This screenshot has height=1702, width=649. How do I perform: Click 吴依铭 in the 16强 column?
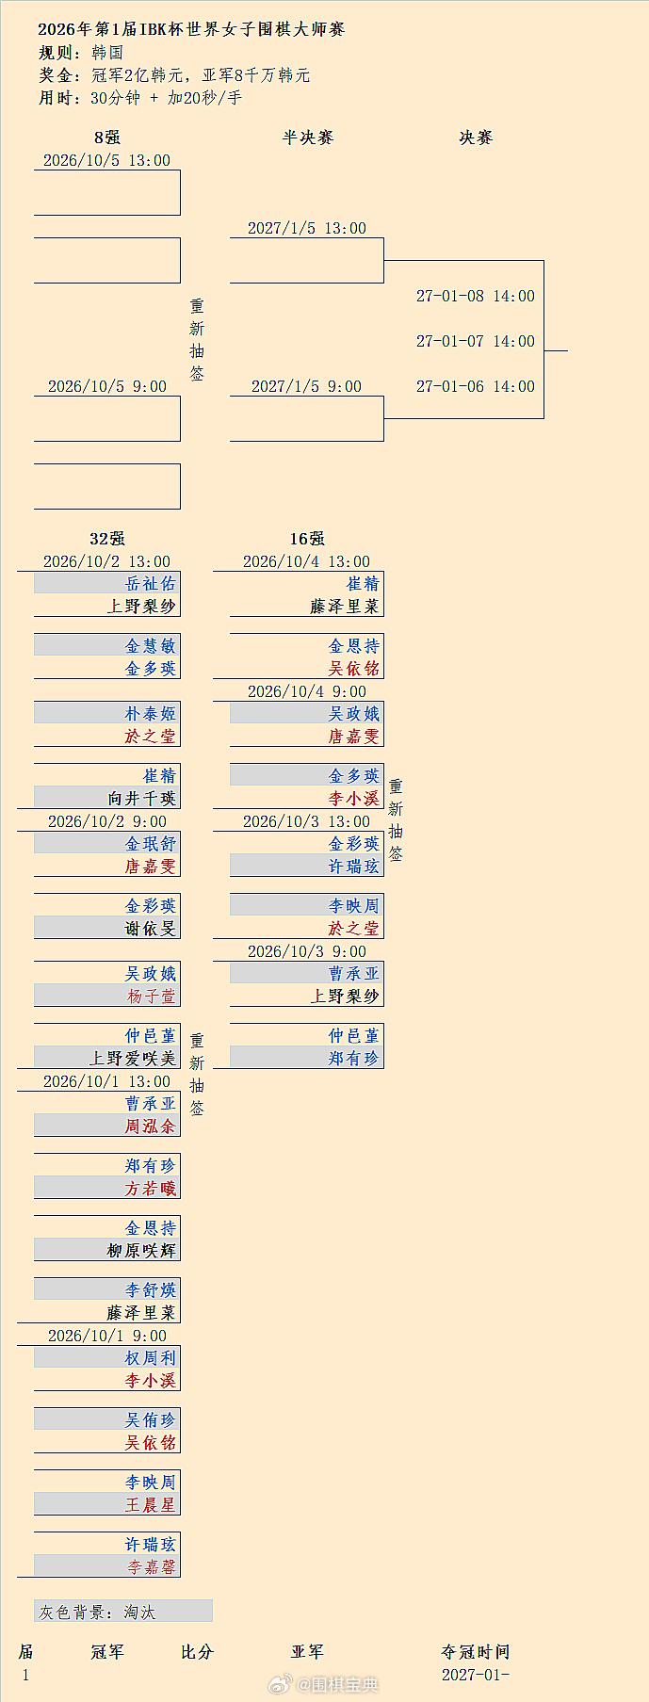point(354,669)
